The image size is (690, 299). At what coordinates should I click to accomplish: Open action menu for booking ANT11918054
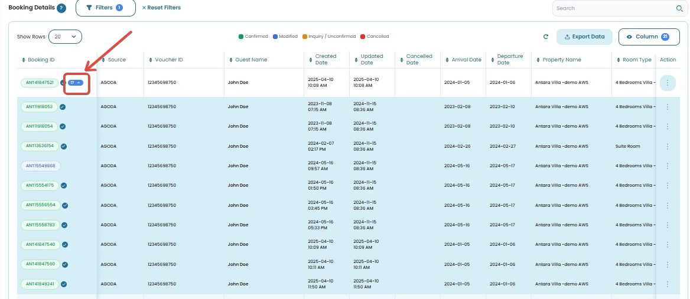click(668, 126)
